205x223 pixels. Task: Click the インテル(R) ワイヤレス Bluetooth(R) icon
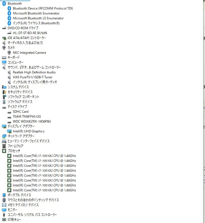pos(9,23)
